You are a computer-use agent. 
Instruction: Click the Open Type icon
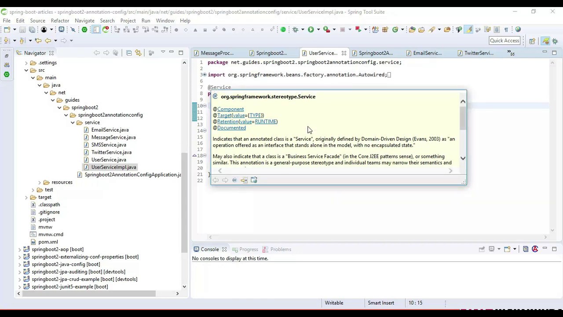[x=412, y=29]
